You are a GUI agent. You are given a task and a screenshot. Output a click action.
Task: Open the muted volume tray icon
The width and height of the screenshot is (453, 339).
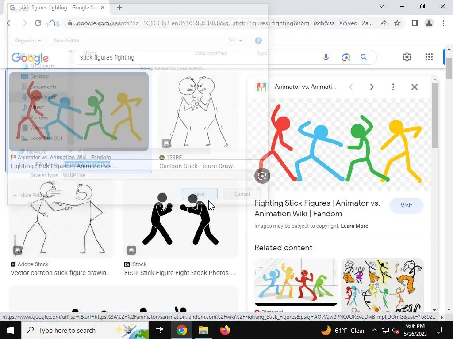point(395,330)
